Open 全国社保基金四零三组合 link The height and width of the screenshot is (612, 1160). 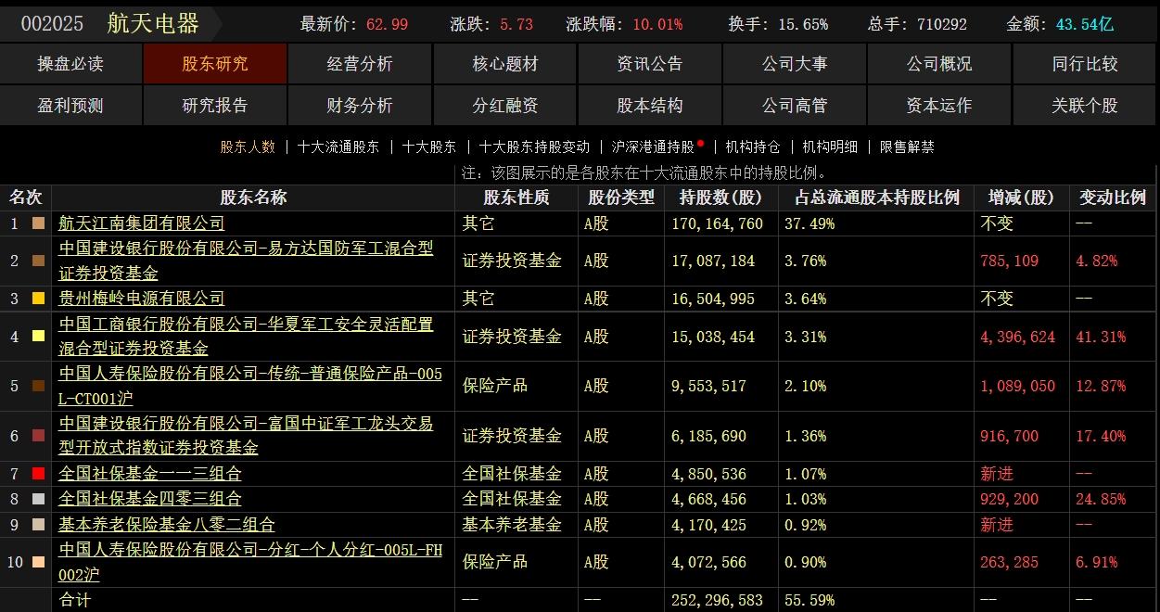pyautogui.click(x=150, y=499)
